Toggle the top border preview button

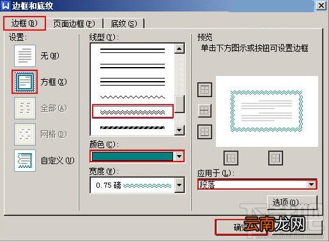[204, 89]
